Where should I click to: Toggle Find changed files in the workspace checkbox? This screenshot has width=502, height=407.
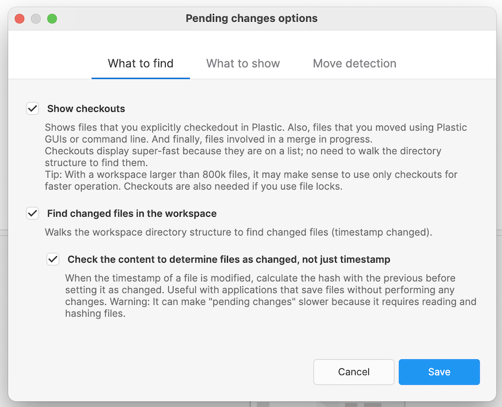[33, 214]
